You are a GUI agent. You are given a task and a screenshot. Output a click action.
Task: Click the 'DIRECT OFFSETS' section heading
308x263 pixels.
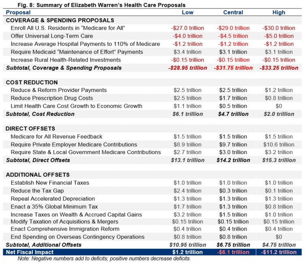coord(30,128)
